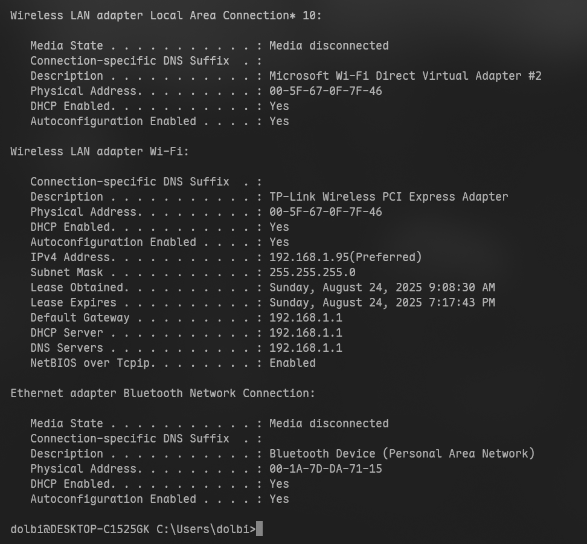Click Media disconnected under Bluetooth Network Connection
The image size is (587, 544).
click(x=329, y=424)
